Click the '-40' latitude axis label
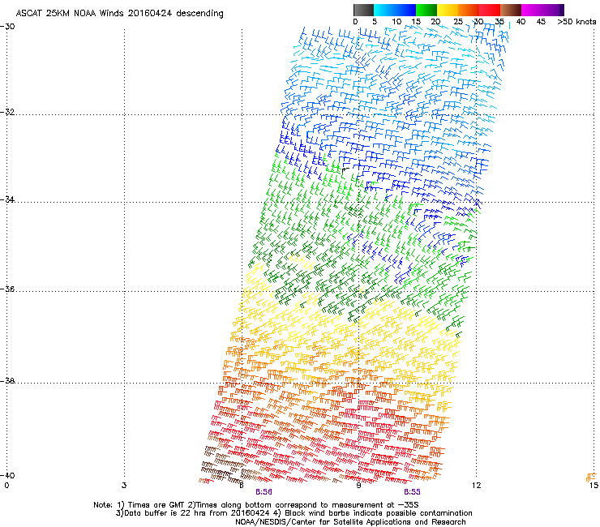This screenshot has width=600, height=527. tap(7, 475)
